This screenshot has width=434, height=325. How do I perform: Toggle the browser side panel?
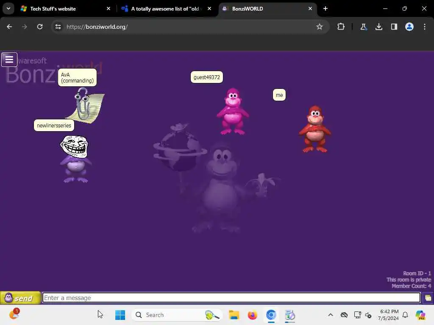point(394,27)
